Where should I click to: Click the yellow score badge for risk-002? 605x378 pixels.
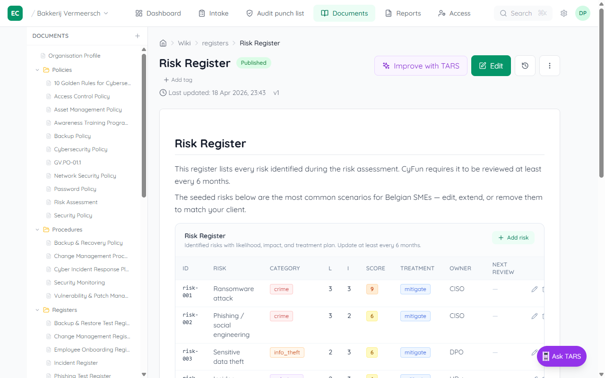click(x=372, y=316)
